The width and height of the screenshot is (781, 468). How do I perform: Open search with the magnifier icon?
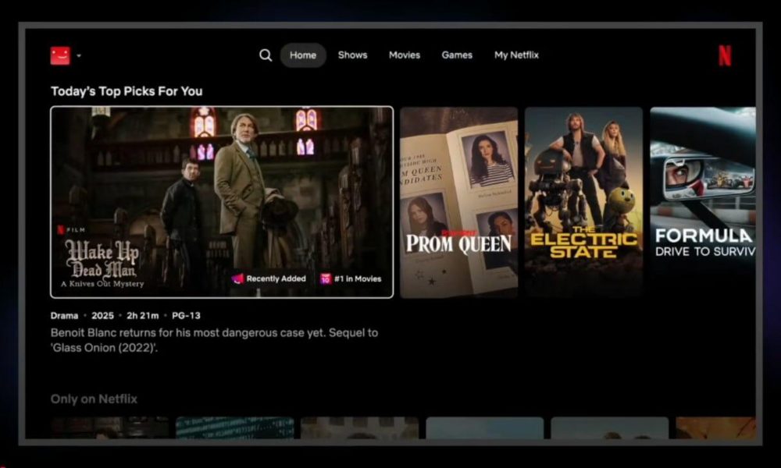coord(266,55)
